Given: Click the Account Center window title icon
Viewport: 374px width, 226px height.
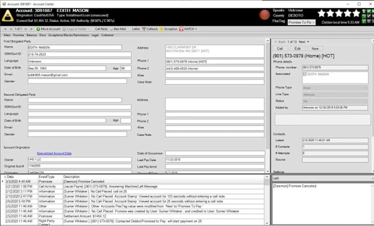Looking at the screenshot, I should click(x=4, y=4).
